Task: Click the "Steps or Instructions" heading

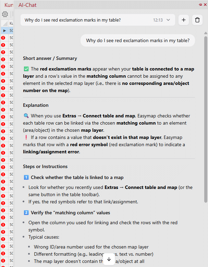Action: (45, 166)
